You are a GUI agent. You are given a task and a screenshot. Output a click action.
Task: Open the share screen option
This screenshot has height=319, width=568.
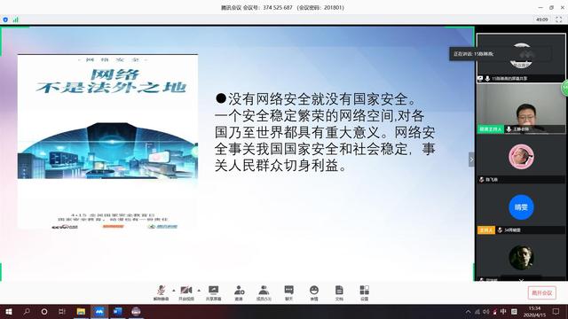click(x=213, y=292)
